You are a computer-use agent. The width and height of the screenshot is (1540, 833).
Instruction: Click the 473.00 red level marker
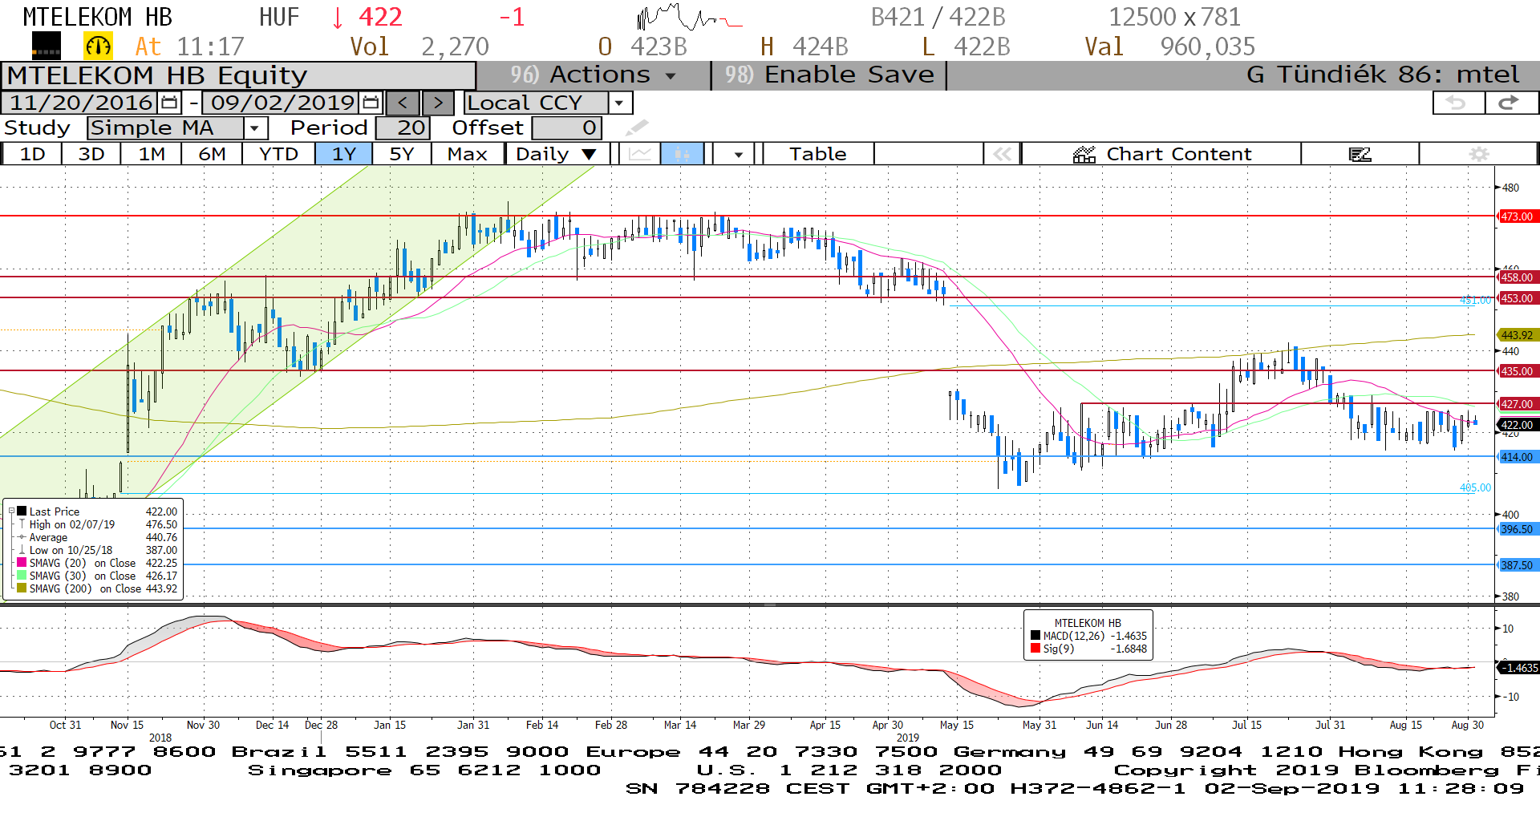pyautogui.click(x=1517, y=216)
